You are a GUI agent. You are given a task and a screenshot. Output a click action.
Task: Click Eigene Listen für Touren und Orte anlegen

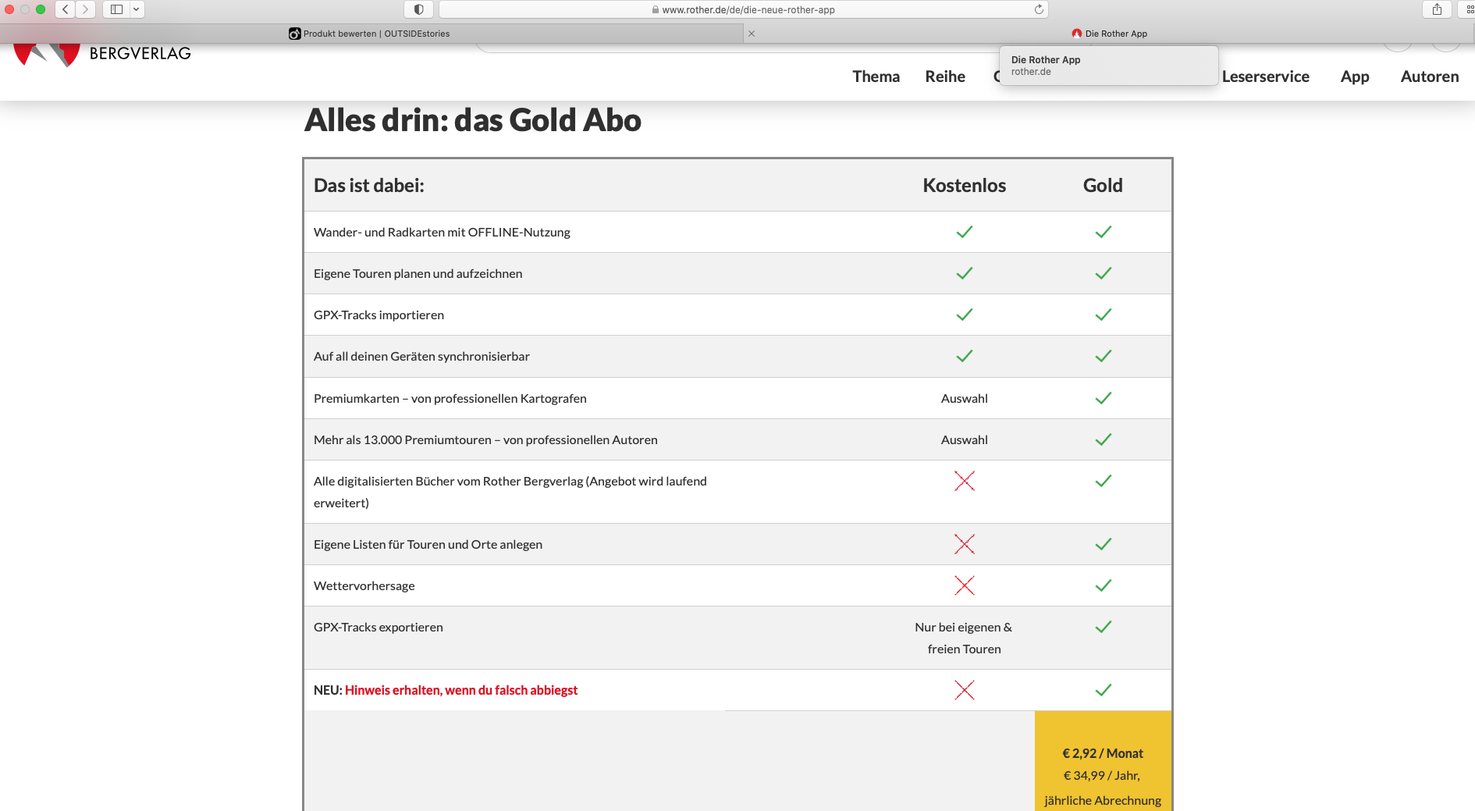pyautogui.click(x=428, y=545)
